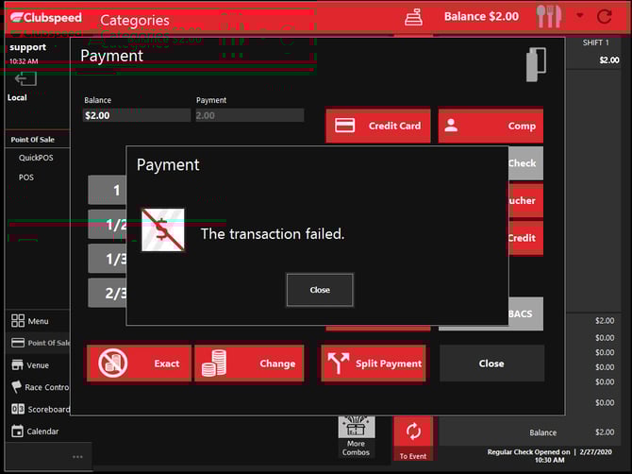Go to Venue in the sidebar

click(37, 365)
